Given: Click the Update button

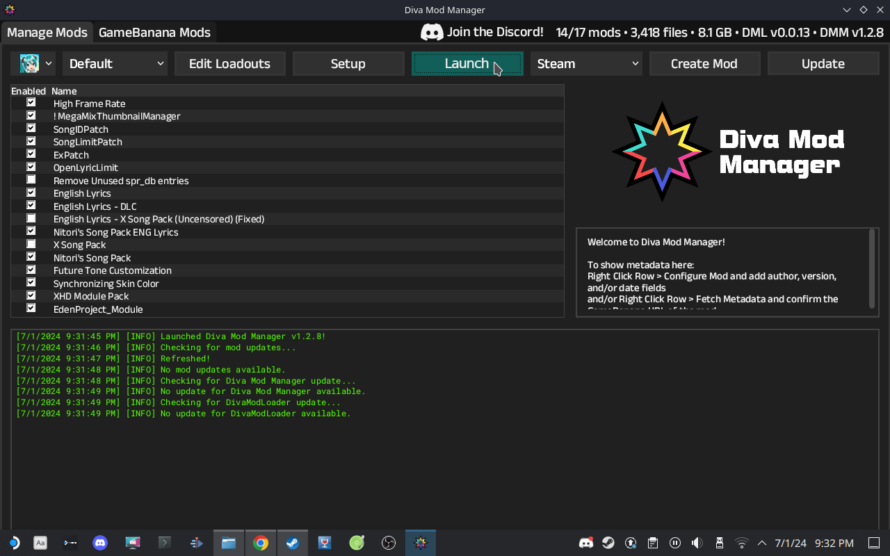Looking at the screenshot, I should (x=823, y=63).
